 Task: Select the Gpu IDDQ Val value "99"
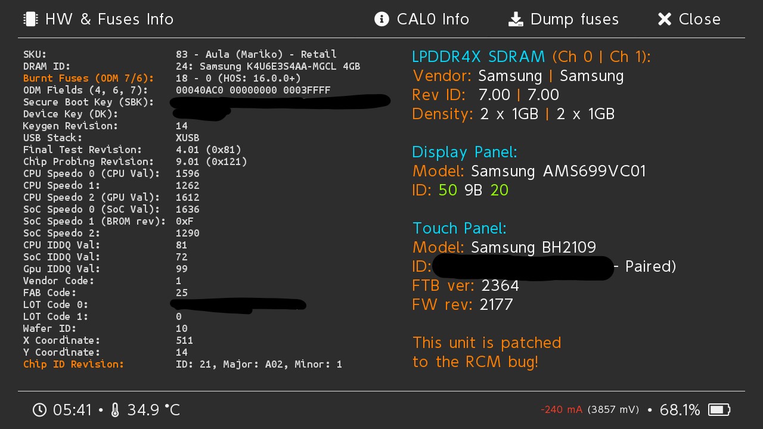[x=182, y=269]
